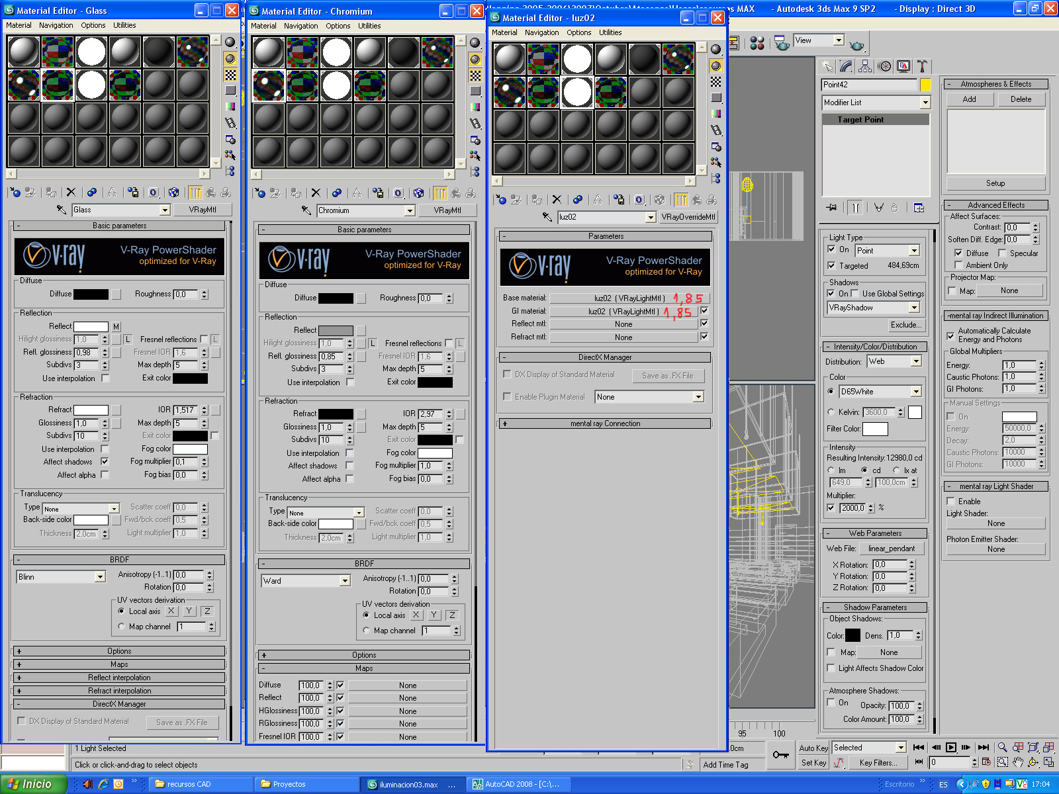Click Put to Library icon in Glass editor
This screenshot has height=794, width=1059.
point(133,193)
